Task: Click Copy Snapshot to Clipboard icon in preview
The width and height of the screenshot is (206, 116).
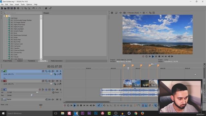Action: (150, 13)
